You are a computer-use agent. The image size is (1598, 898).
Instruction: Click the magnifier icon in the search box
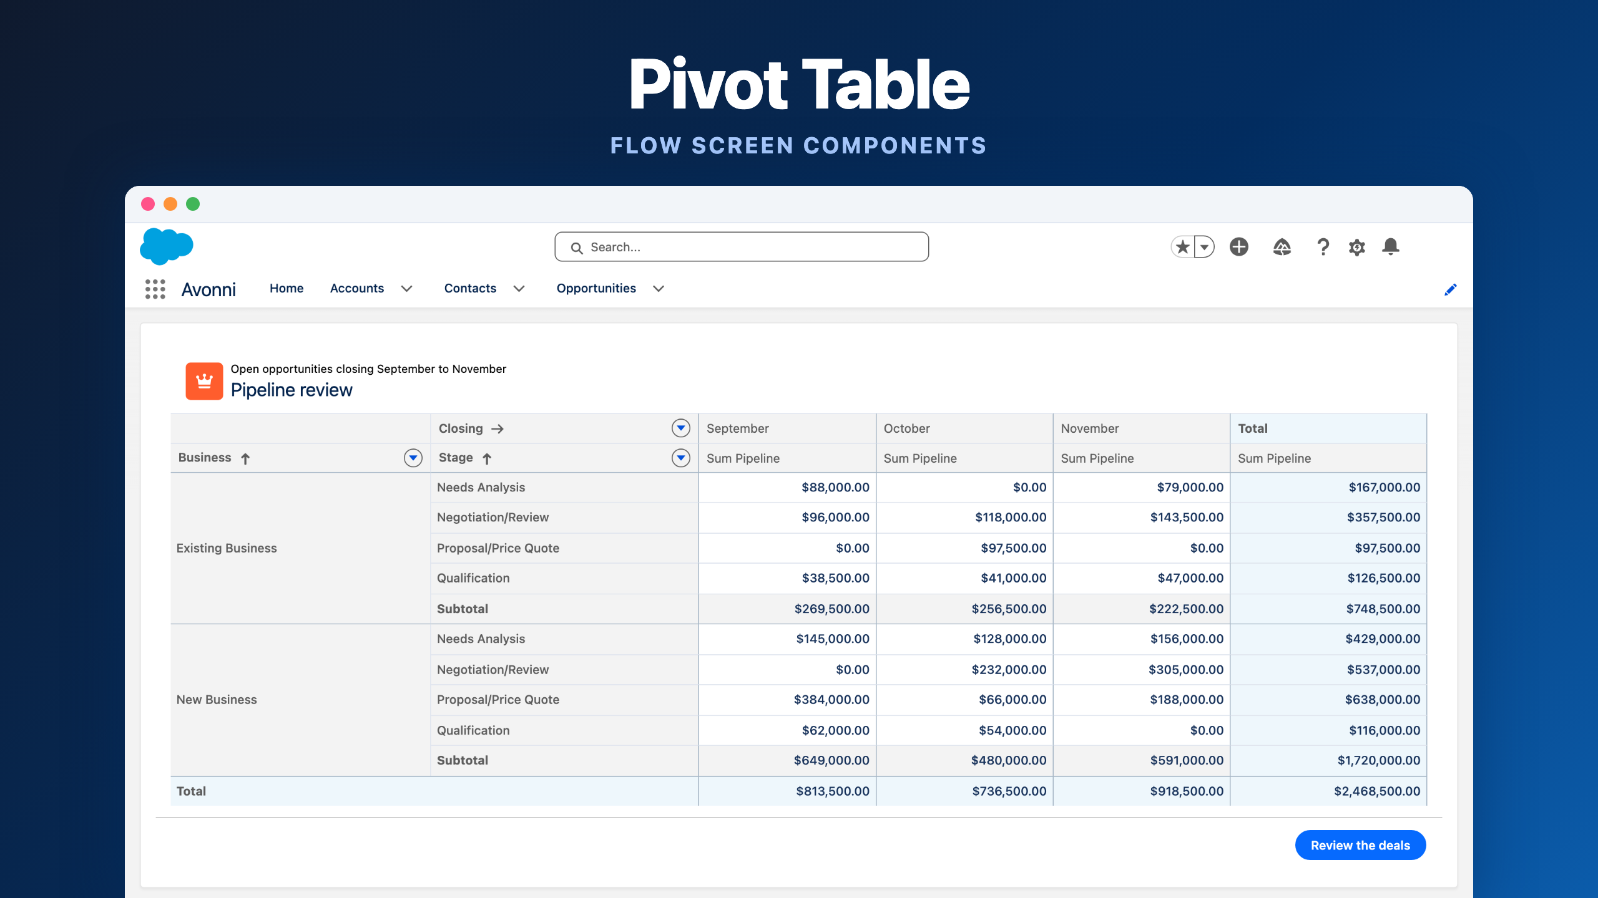point(577,248)
